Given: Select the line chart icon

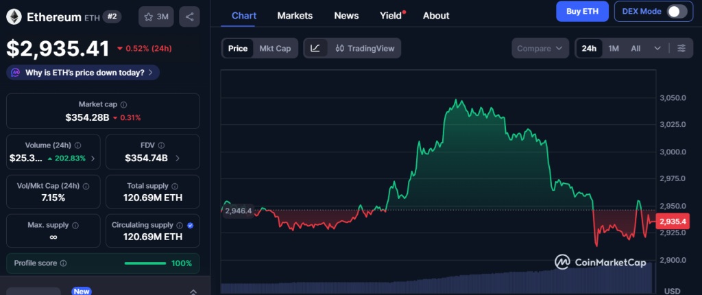Looking at the screenshot, I should (x=315, y=49).
